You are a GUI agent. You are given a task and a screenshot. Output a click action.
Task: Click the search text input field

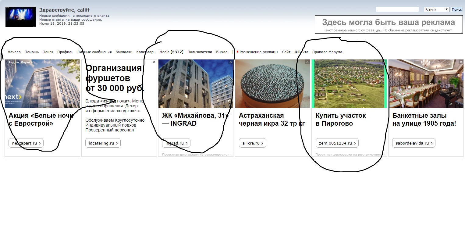point(397,9)
